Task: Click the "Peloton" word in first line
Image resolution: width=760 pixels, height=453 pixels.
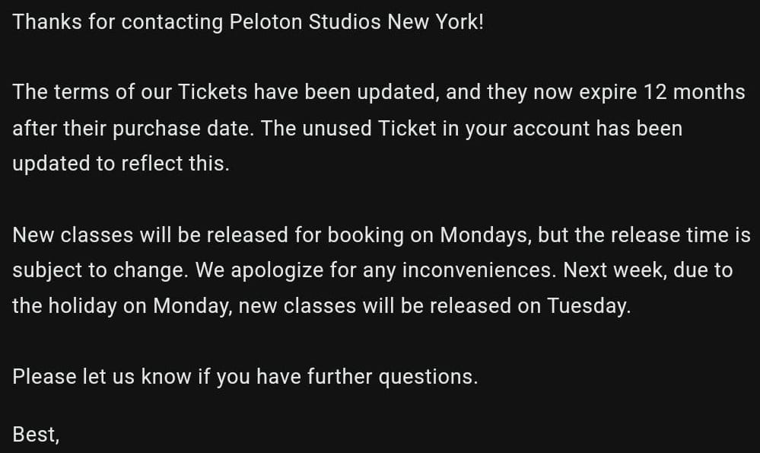Action: point(267,21)
